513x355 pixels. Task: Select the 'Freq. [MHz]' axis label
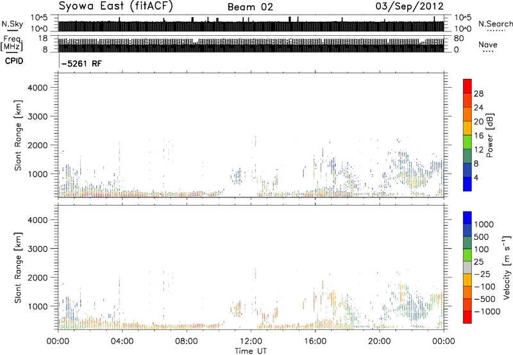(x=12, y=44)
